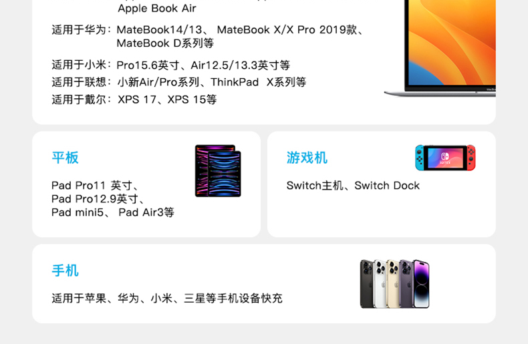Click the Apple Book Air text
Image resolution: width=528 pixels, height=344 pixels.
tap(157, 8)
